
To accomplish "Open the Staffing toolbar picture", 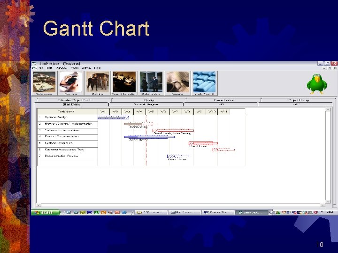I will (98, 83).
